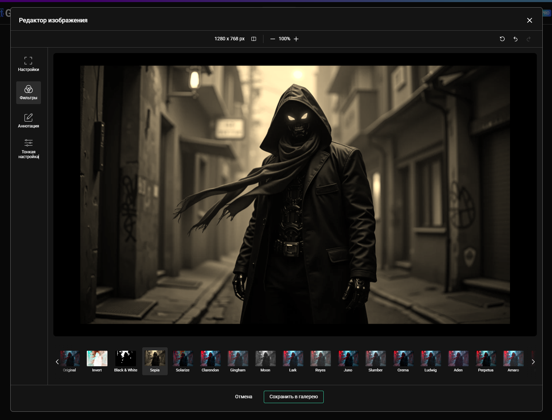Apply the Perpetua filter
552x420 pixels.
pyautogui.click(x=486, y=361)
